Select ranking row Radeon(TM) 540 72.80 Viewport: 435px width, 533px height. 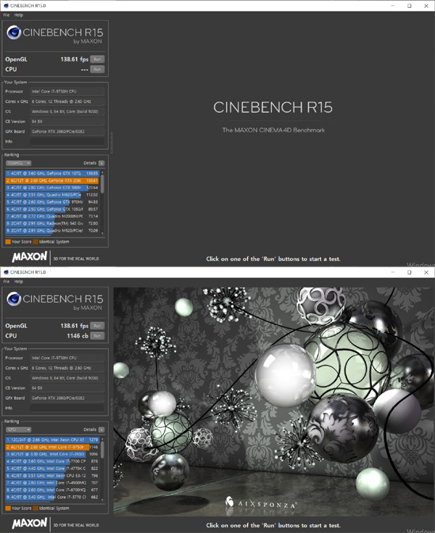[x=52, y=223]
